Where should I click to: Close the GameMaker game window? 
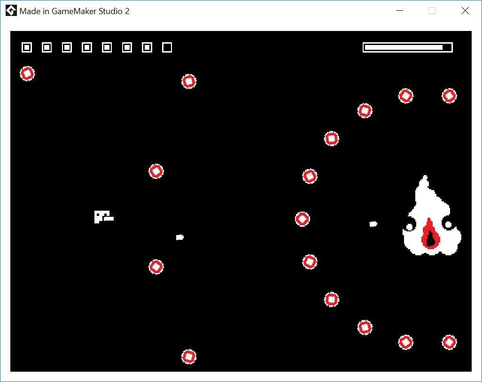click(x=466, y=11)
